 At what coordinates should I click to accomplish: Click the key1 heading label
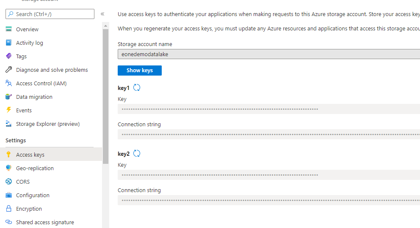coord(124,88)
